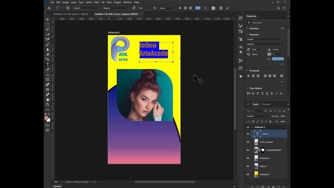Toggle All Caps in Type Options
Screen dimensions: 334x188
[x=248, y=93]
